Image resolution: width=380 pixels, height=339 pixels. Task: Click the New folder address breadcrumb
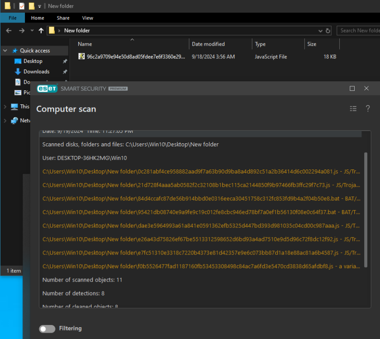point(77,31)
